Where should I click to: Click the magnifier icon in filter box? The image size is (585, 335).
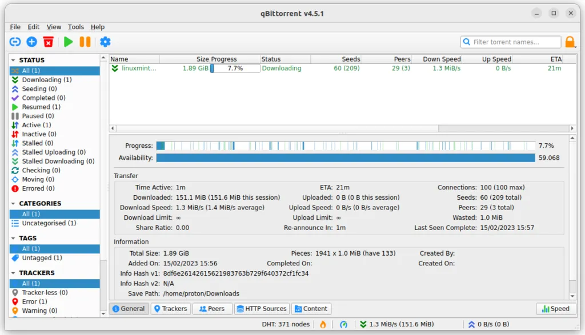(466, 42)
